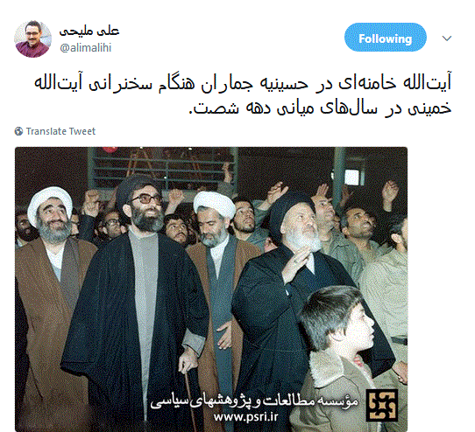This screenshot has height=432, width=475.
Task: Click the eyeglasses on the man in photo
Action: coord(145,199)
